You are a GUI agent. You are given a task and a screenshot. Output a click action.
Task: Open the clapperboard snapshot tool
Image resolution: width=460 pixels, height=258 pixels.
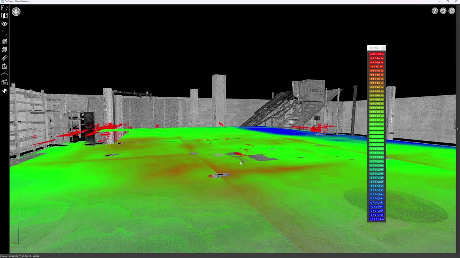pos(4,82)
